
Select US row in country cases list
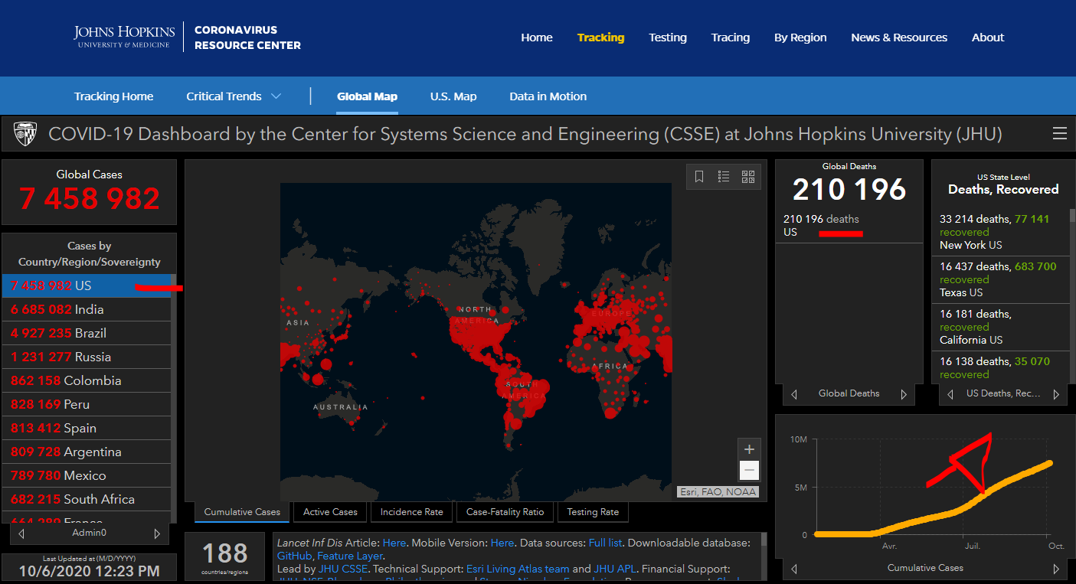tap(87, 285)
